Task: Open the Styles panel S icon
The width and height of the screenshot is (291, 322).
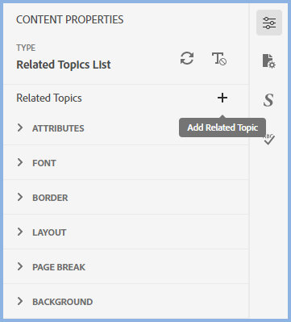Action: [268, 100]
